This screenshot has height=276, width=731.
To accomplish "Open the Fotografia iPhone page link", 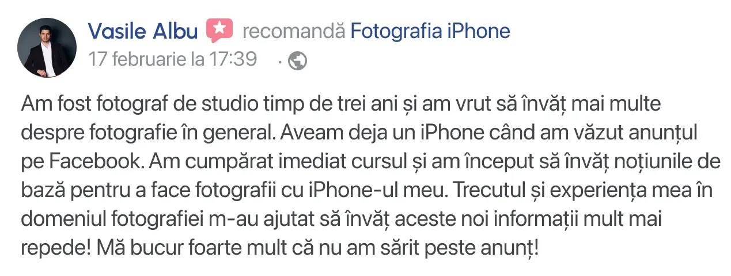I will click(x=430, y=31).
